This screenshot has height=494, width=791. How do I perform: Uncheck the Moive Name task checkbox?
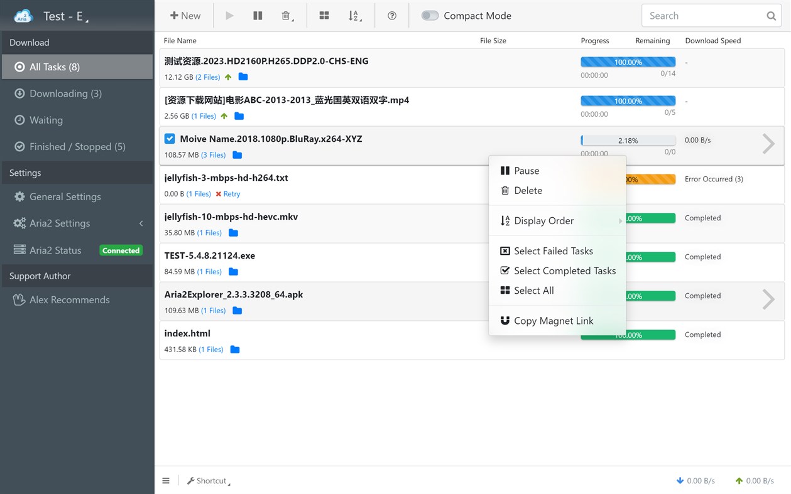pyautogui.click(x=170, y=139)
